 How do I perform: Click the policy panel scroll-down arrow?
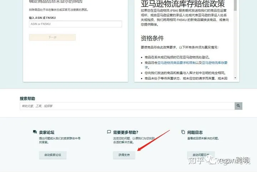tap(235, 78)
